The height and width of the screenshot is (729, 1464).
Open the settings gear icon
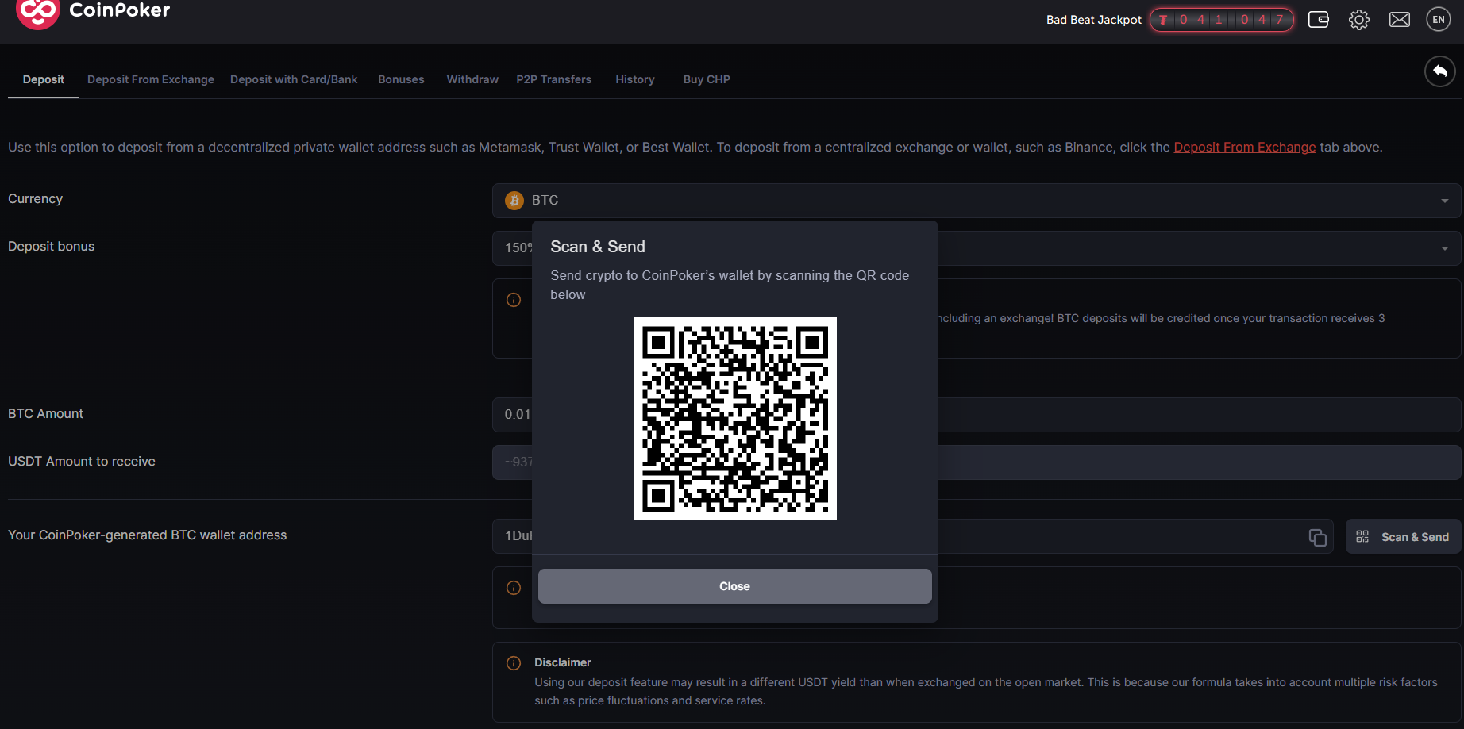coord(1359,19)
